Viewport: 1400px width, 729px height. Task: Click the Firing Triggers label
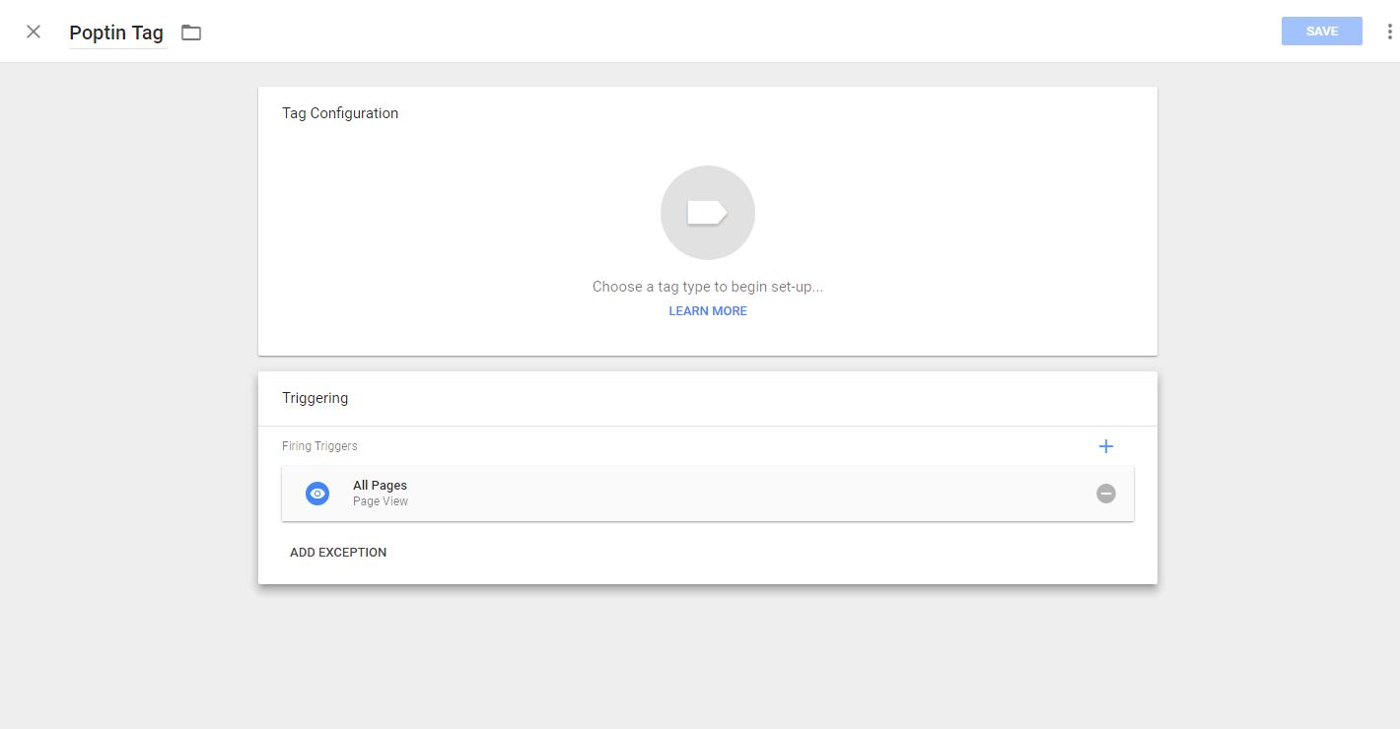pos(319,446)
